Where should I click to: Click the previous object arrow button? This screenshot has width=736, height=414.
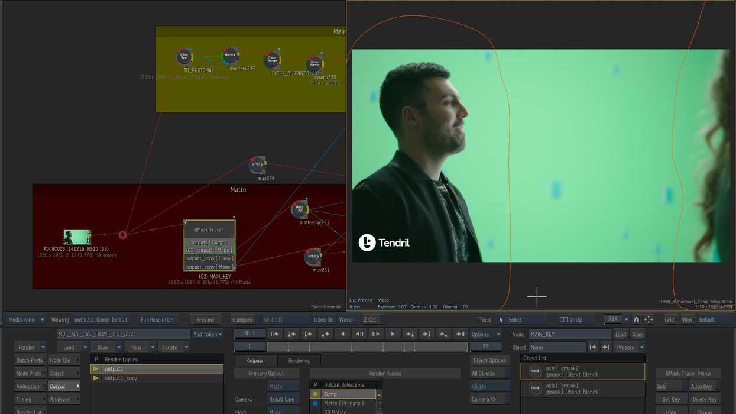click(x=593, y=347)
